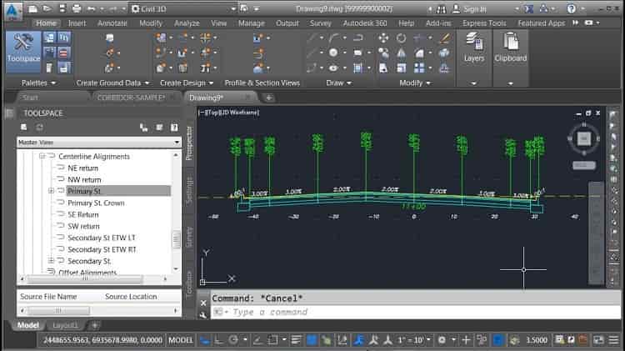Click the command line customize wrench icon
The height and width of the screenshot is (351, 625).
(x=203, y=315)
